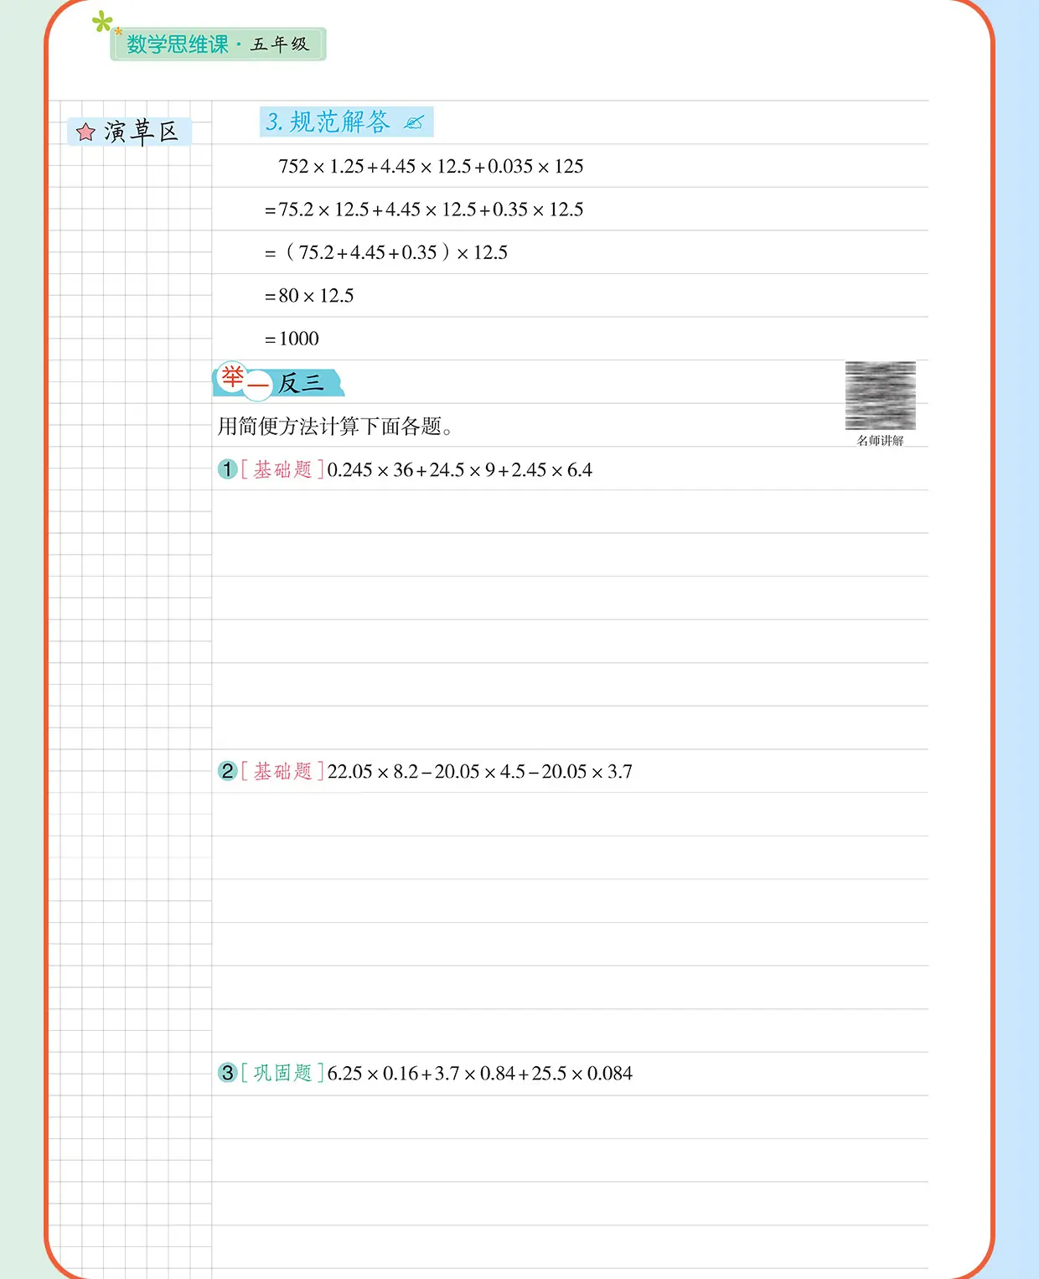1039x1279 pixels.
Task: Click the 演草区 scratch area label
Action: (142, 132)
